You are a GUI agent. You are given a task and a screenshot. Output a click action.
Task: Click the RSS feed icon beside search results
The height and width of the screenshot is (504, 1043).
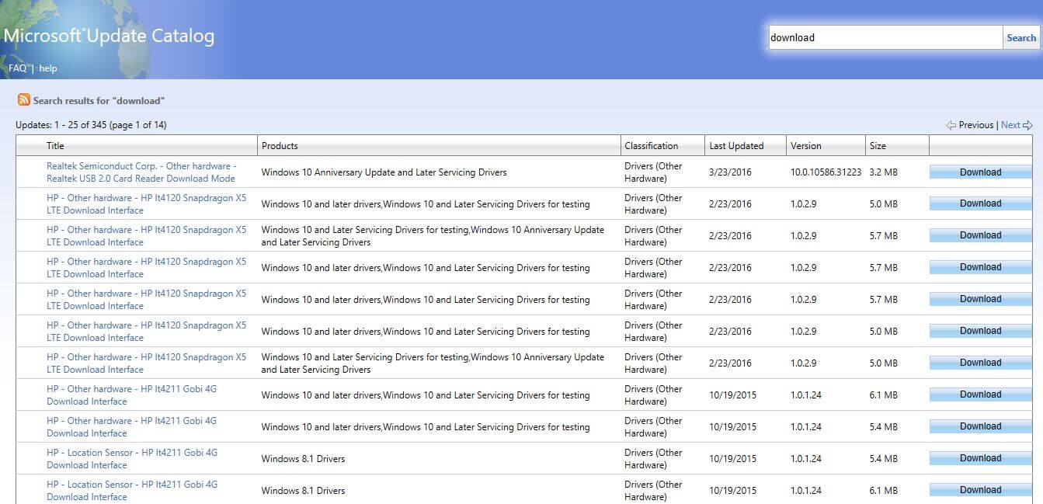pyautogui.click(x=24, y=100)
